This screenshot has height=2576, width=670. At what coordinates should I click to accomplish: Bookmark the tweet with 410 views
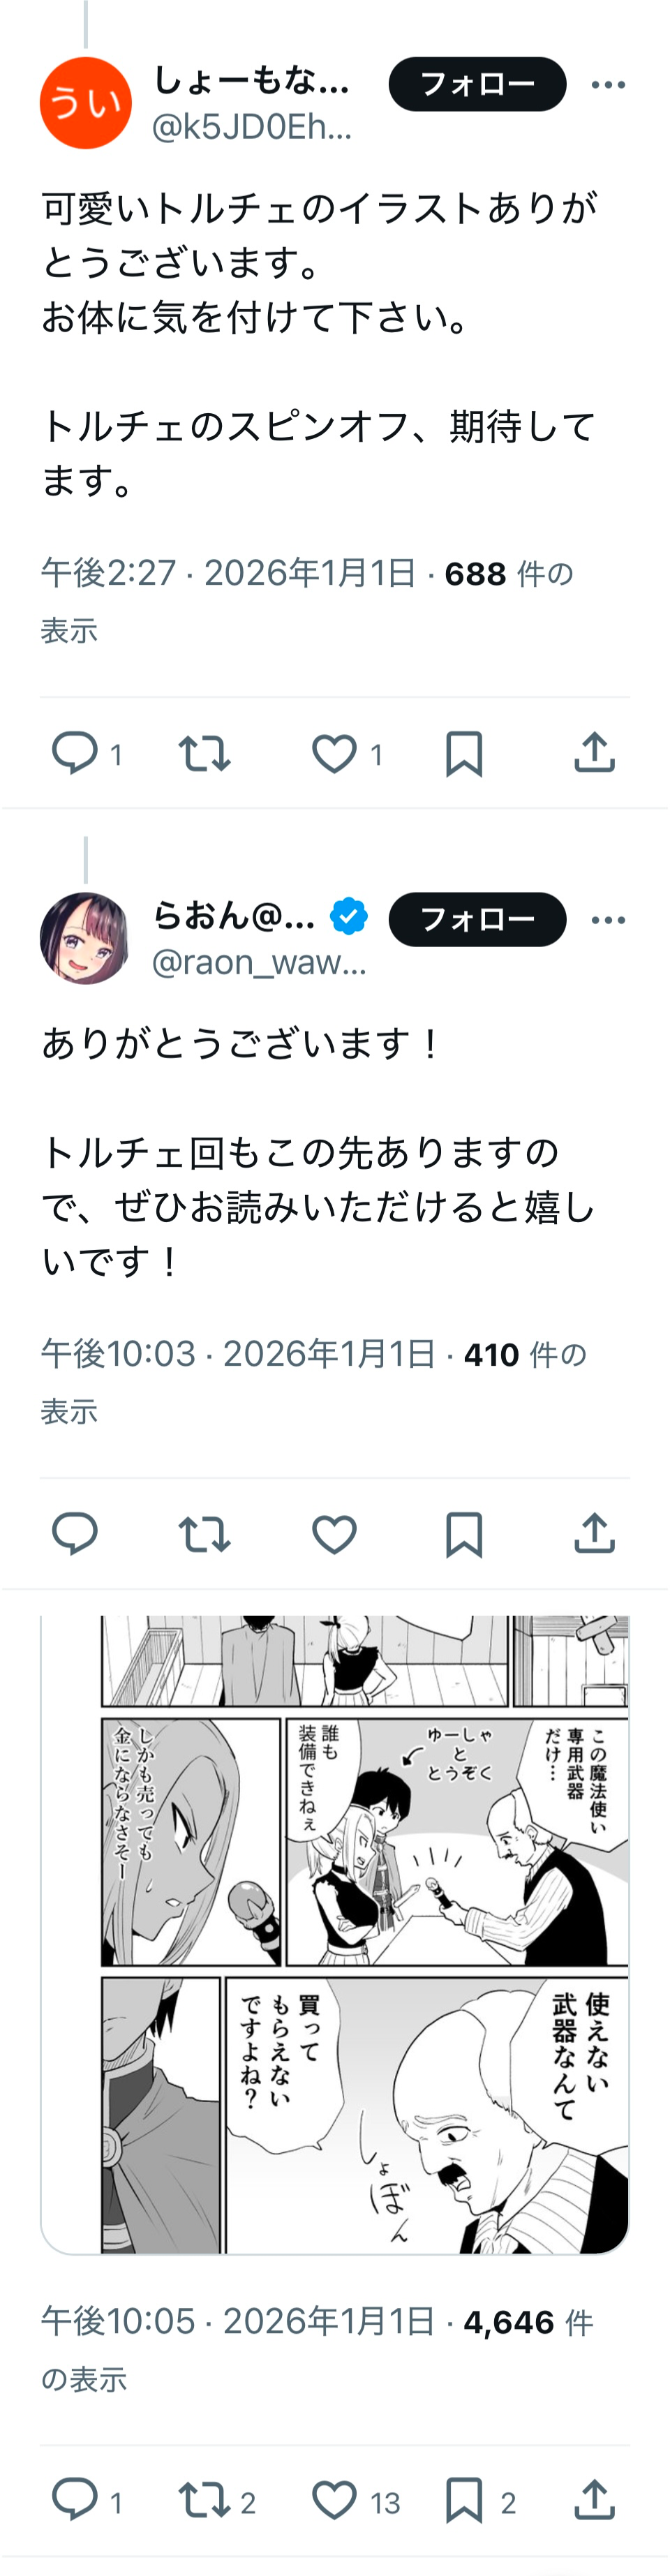click(464, 1533)
